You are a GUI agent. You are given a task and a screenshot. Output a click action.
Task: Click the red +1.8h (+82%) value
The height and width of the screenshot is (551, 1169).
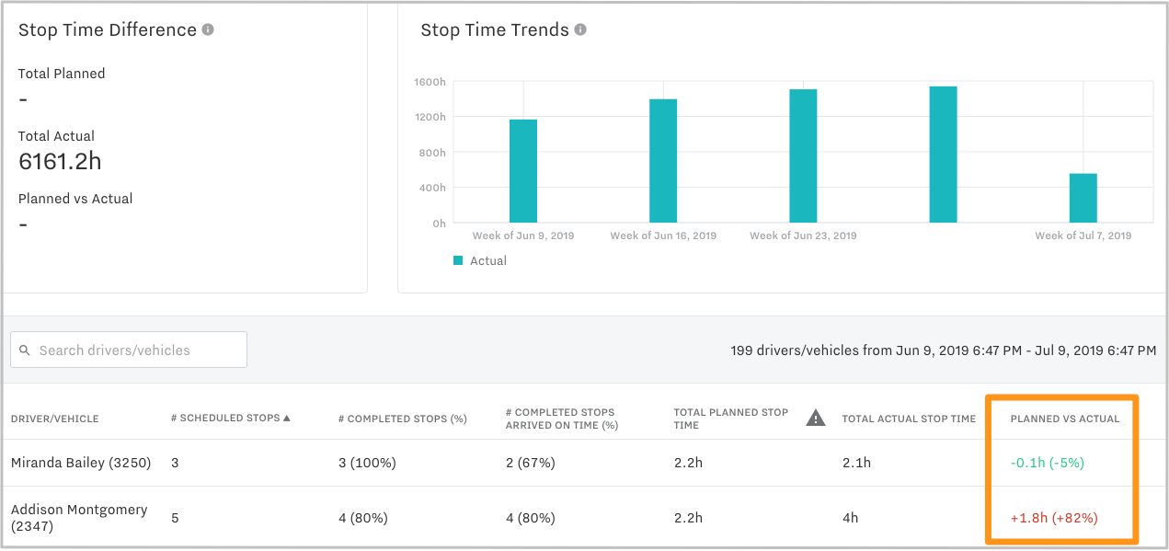click(1054, 518)
